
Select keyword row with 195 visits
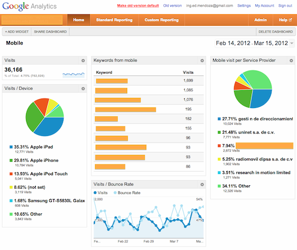point(148,109)
